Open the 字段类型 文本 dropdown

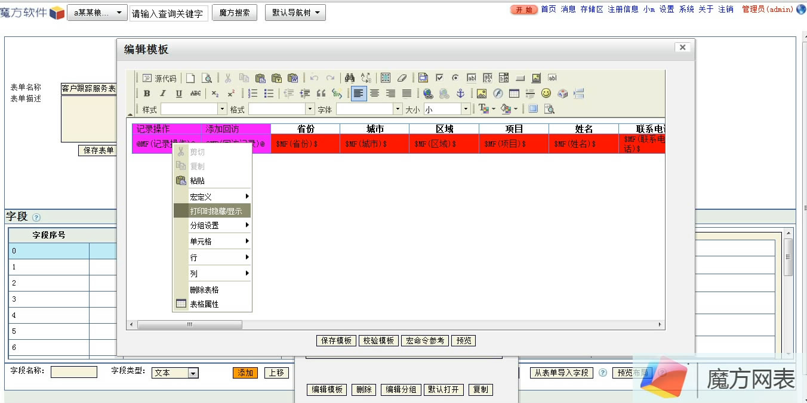pos(175,373)
